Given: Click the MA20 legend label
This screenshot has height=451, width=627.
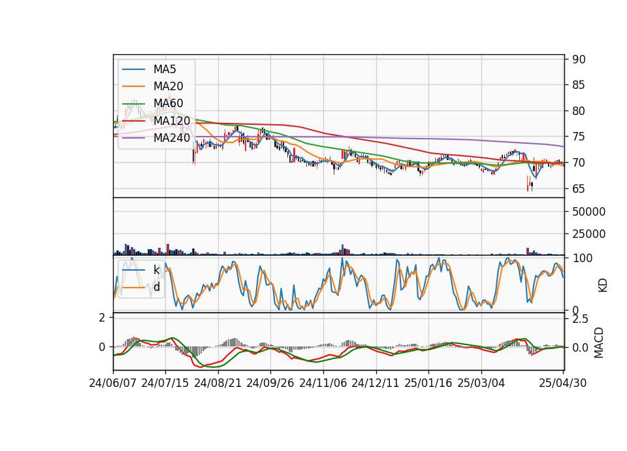Looking at the screenshot, I should [x=169, y=86].
